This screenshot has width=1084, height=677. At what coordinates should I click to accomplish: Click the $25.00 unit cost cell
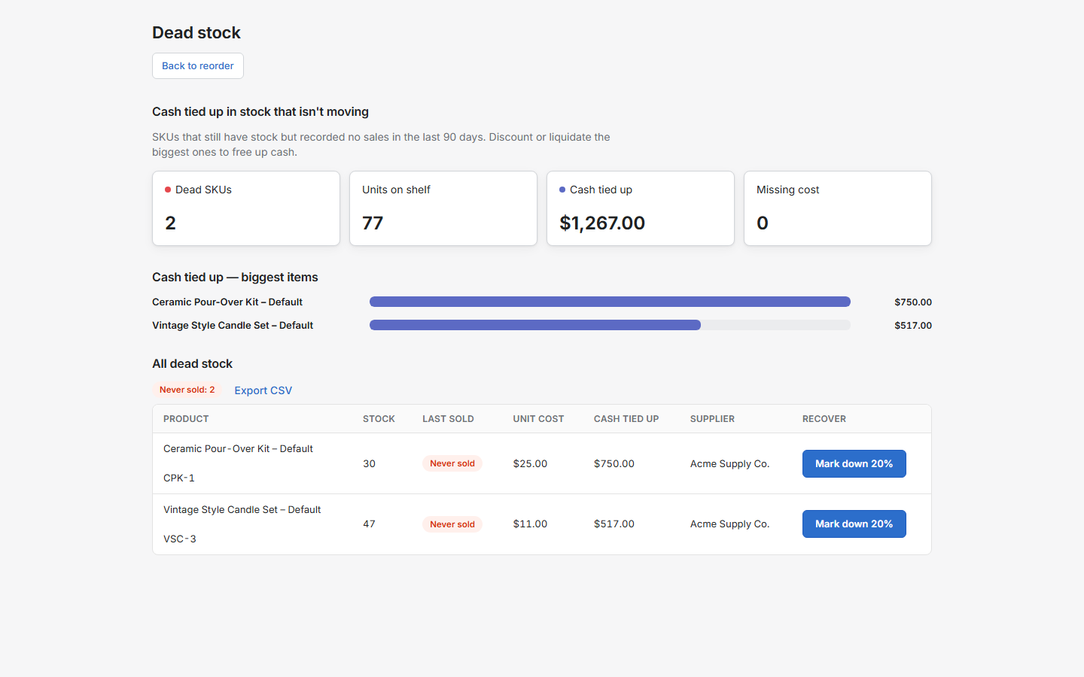530,464
